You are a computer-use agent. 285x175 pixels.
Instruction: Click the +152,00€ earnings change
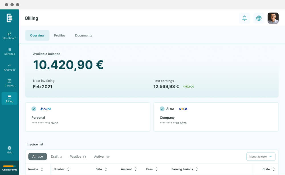[188, 87]
